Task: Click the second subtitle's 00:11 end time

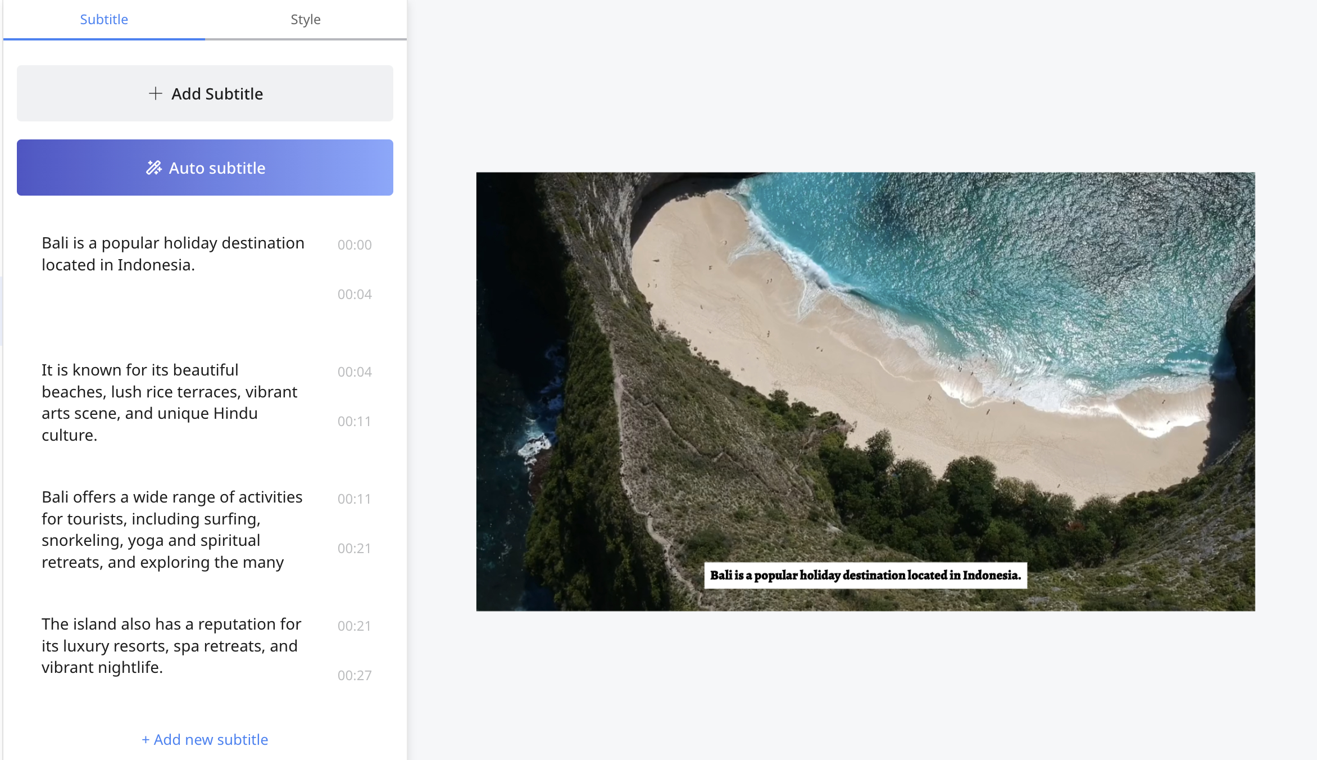Action: [354, 422]
